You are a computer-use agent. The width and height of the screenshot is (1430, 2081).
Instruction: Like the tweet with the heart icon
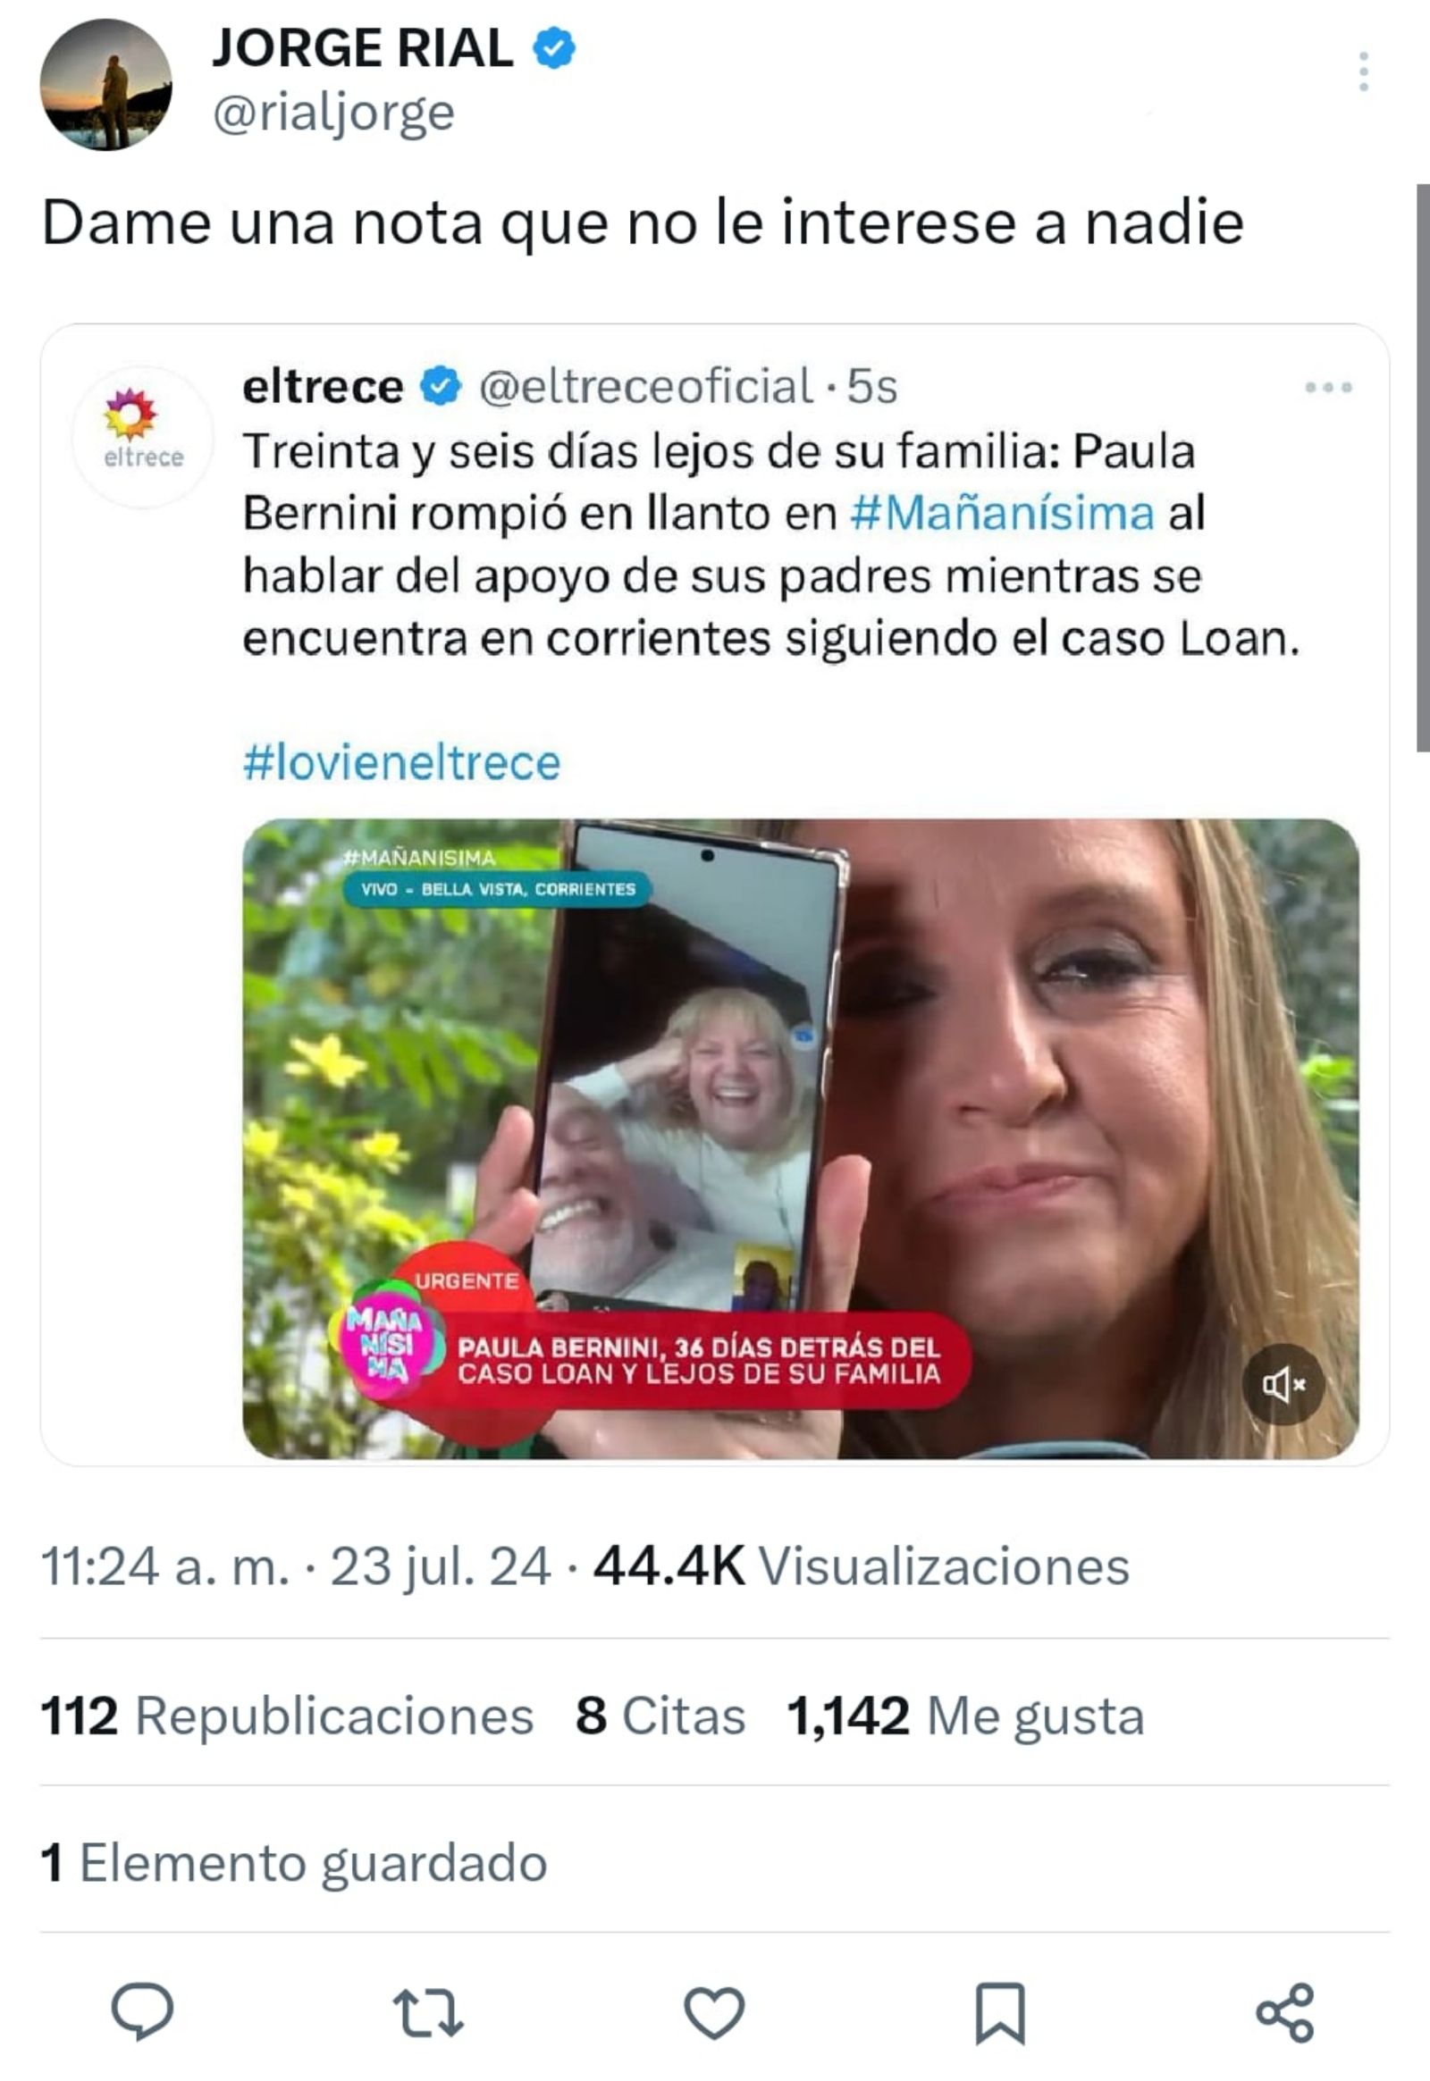pos(714,2011)
